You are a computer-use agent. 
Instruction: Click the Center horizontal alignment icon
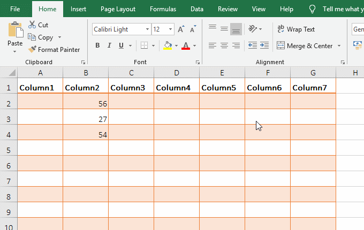coord(224,45)
